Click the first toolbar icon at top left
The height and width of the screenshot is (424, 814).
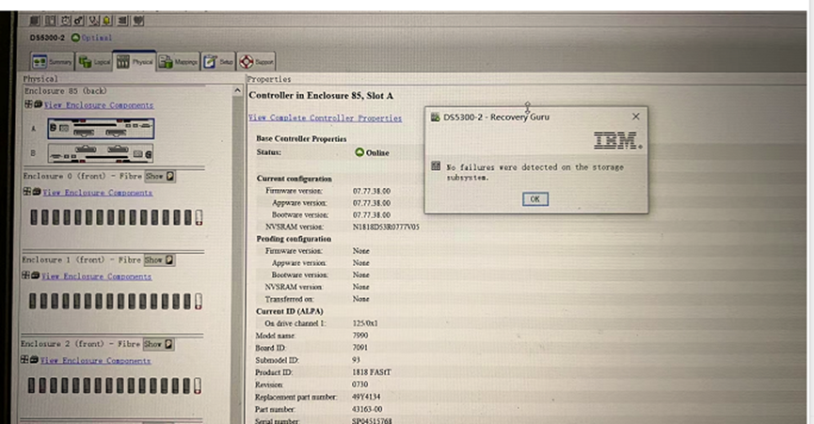click(x=35, y=20)
